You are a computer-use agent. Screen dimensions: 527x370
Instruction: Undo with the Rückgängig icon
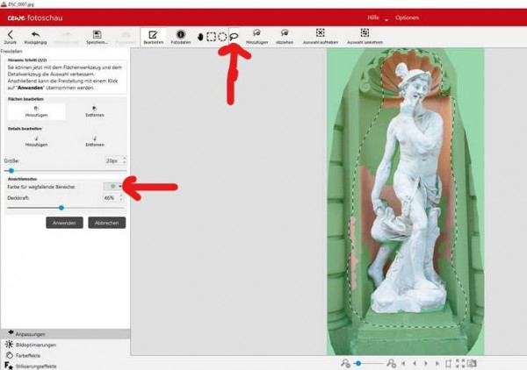click(35, 34)
